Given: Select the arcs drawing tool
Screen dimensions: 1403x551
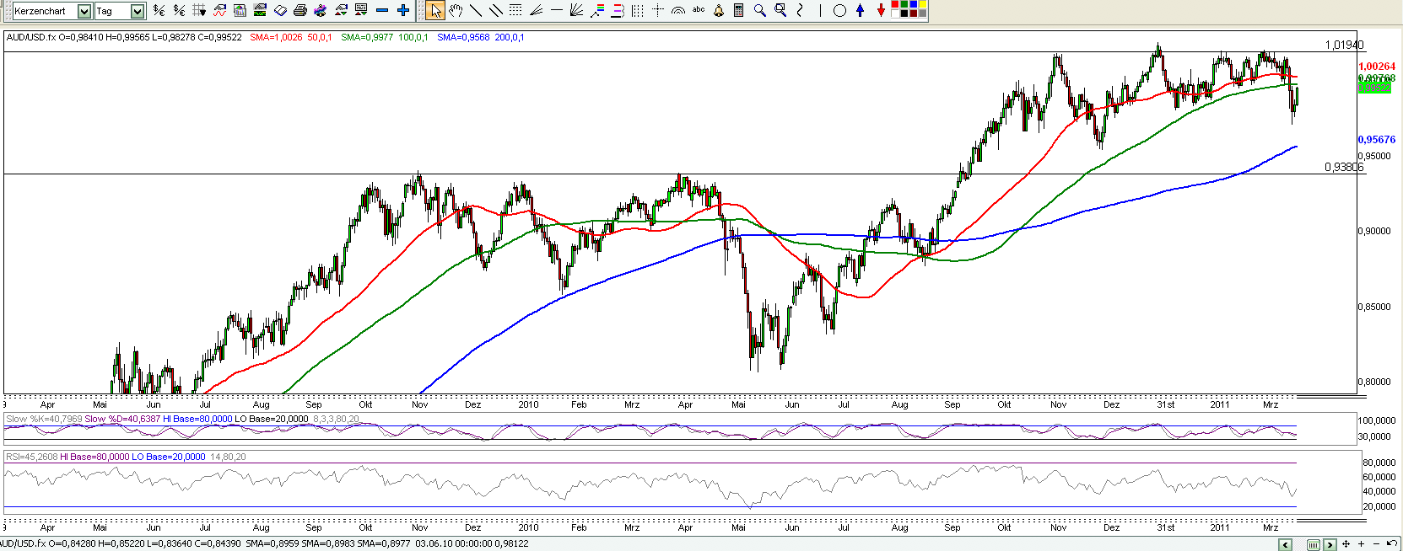Looking at the screenshot, I should tap(678, 11).
